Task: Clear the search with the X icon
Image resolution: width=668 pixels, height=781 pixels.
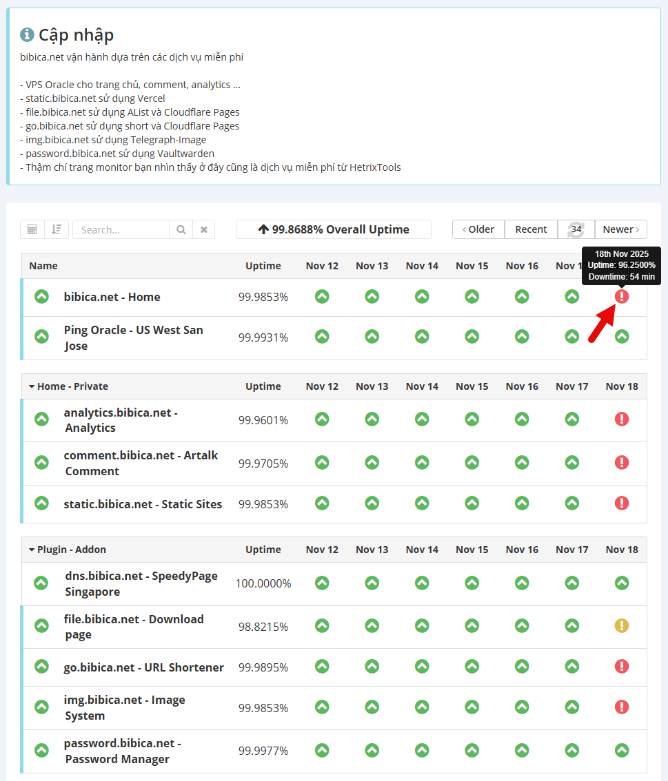Action: coord(204,229)
